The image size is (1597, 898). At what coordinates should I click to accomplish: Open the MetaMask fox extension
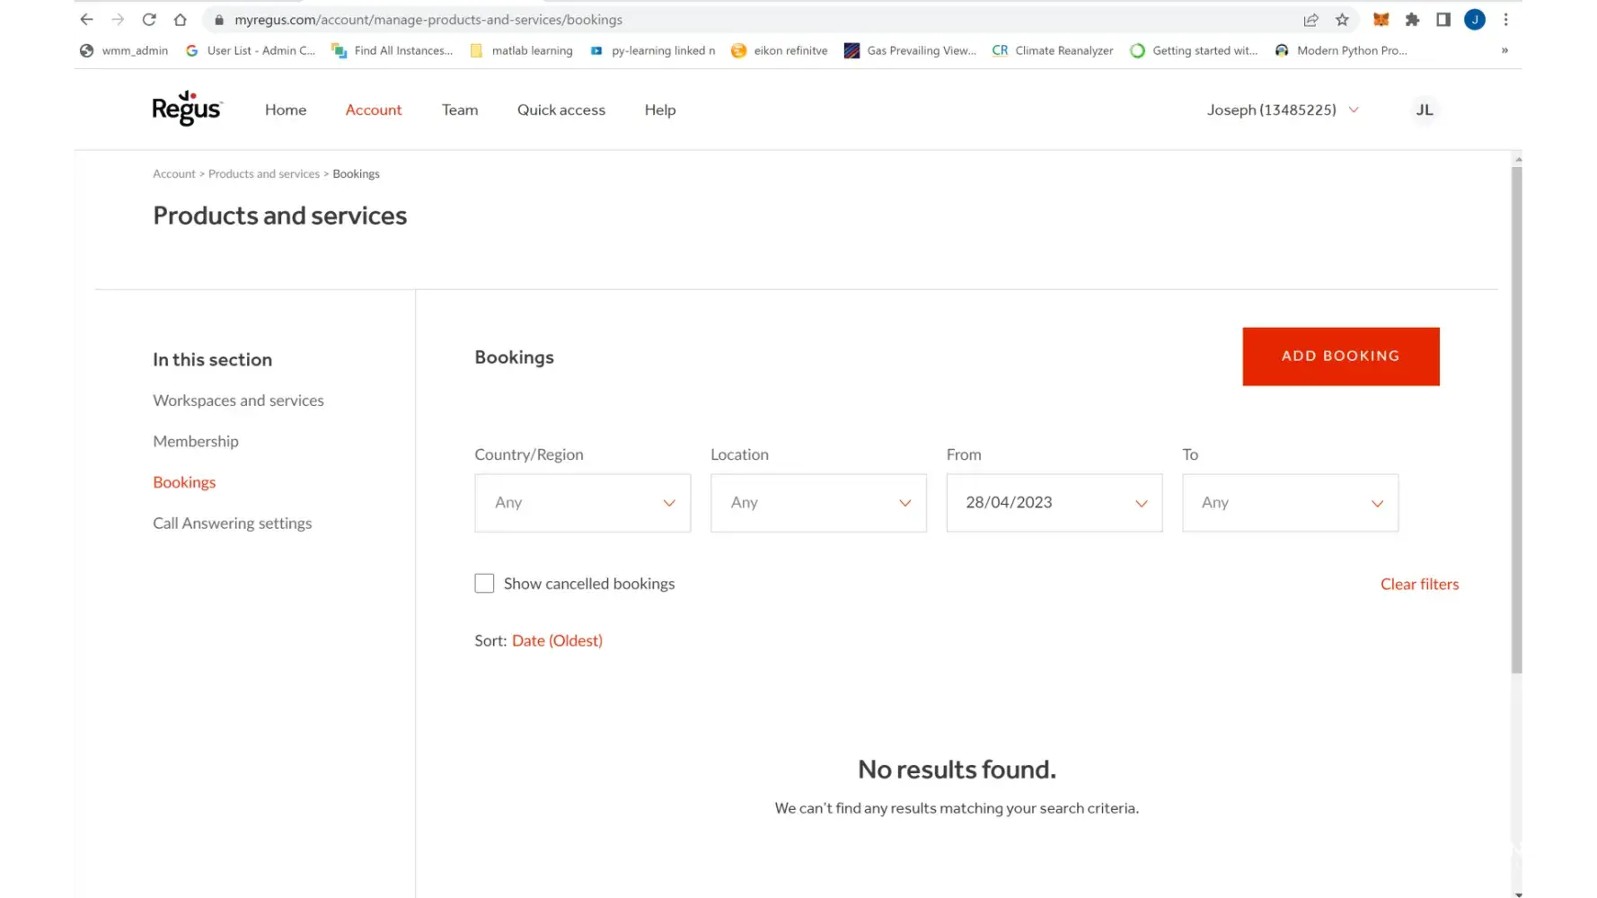coord(1381,20)
